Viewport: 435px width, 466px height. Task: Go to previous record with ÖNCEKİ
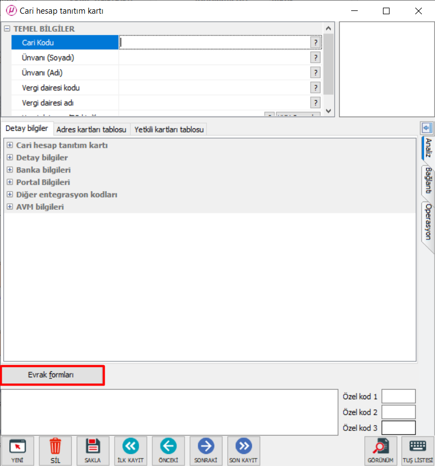pos(168,451)
